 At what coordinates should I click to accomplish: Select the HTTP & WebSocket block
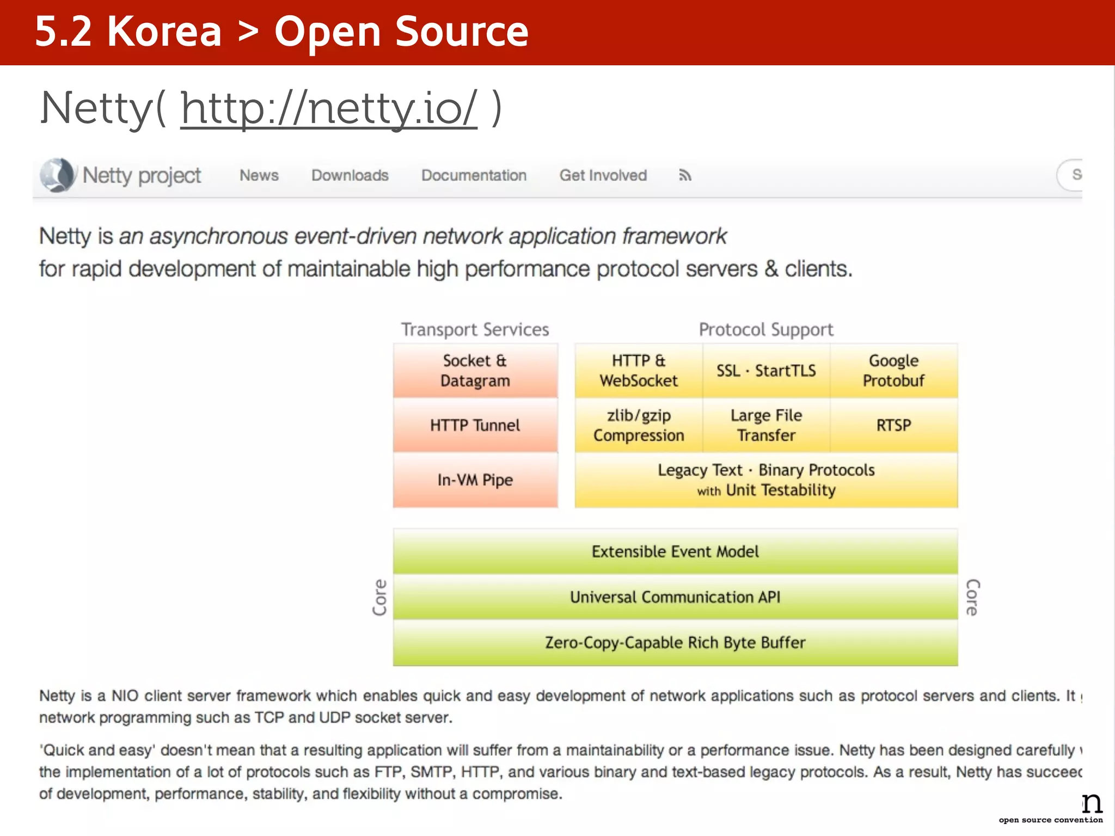click(x=639, y=371)
